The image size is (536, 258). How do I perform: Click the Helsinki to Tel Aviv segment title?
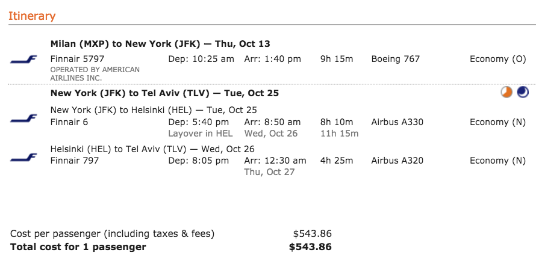pos(152,149)
